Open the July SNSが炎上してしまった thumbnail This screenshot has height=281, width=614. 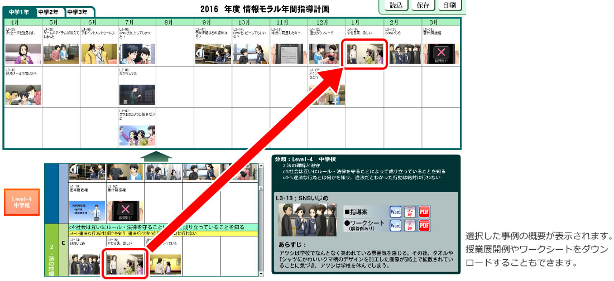click(x=137, y=54)
